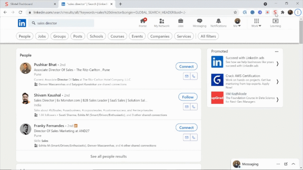Compose a new message in Messaging bar

point(286,164)
